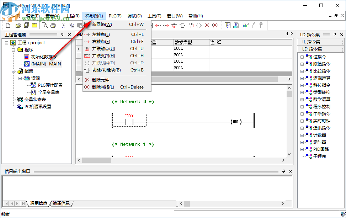346x218 pixels.
Task: Click the parallel coil toolbar icon
Action: click(x=198, y=25)
